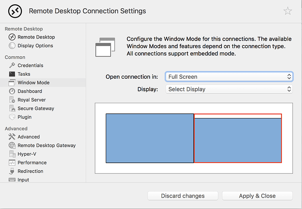Open the Remote Desktop Gateway page
302x209 pixels.
pyautogui.click(x=46, y=145)
